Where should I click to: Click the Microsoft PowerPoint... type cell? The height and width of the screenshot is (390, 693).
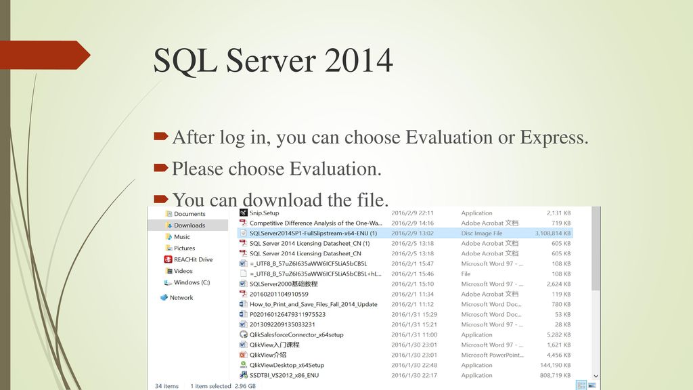pyautogui.click(x=493, y=355)
